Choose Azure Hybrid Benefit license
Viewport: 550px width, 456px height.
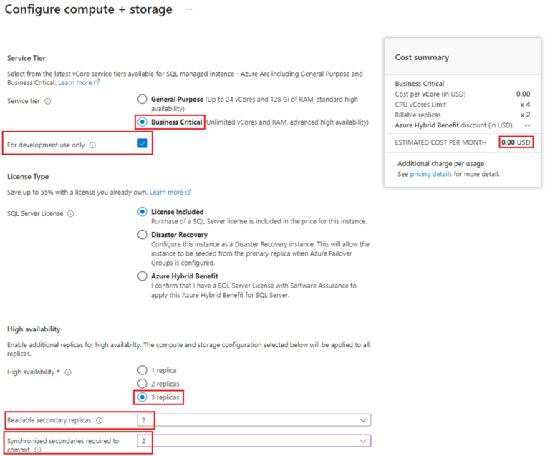point(141,276)
